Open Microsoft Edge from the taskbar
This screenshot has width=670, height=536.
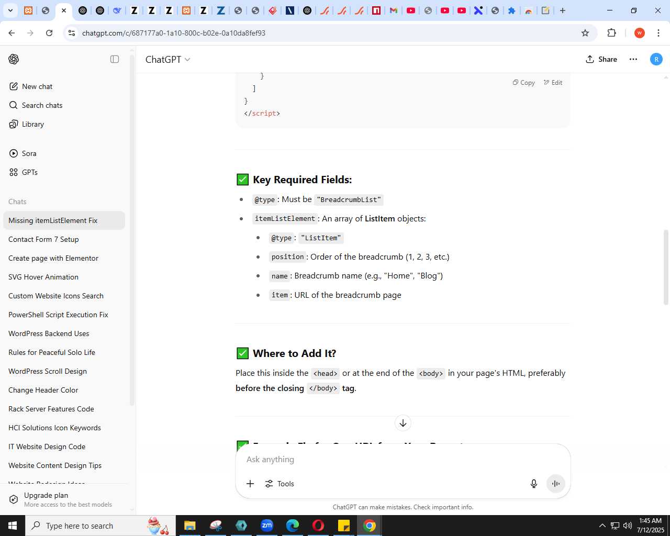(293, 526)
